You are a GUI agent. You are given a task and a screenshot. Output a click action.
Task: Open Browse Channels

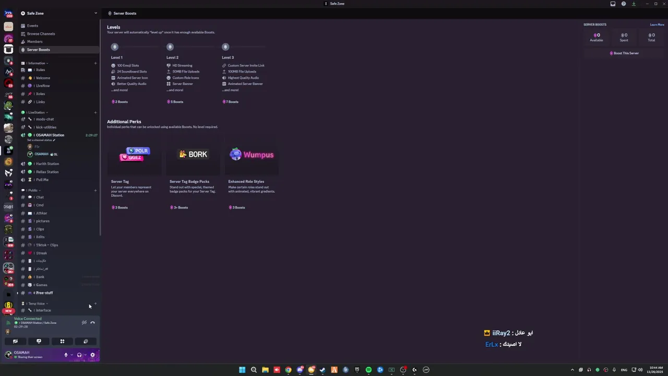coord(59,33)
